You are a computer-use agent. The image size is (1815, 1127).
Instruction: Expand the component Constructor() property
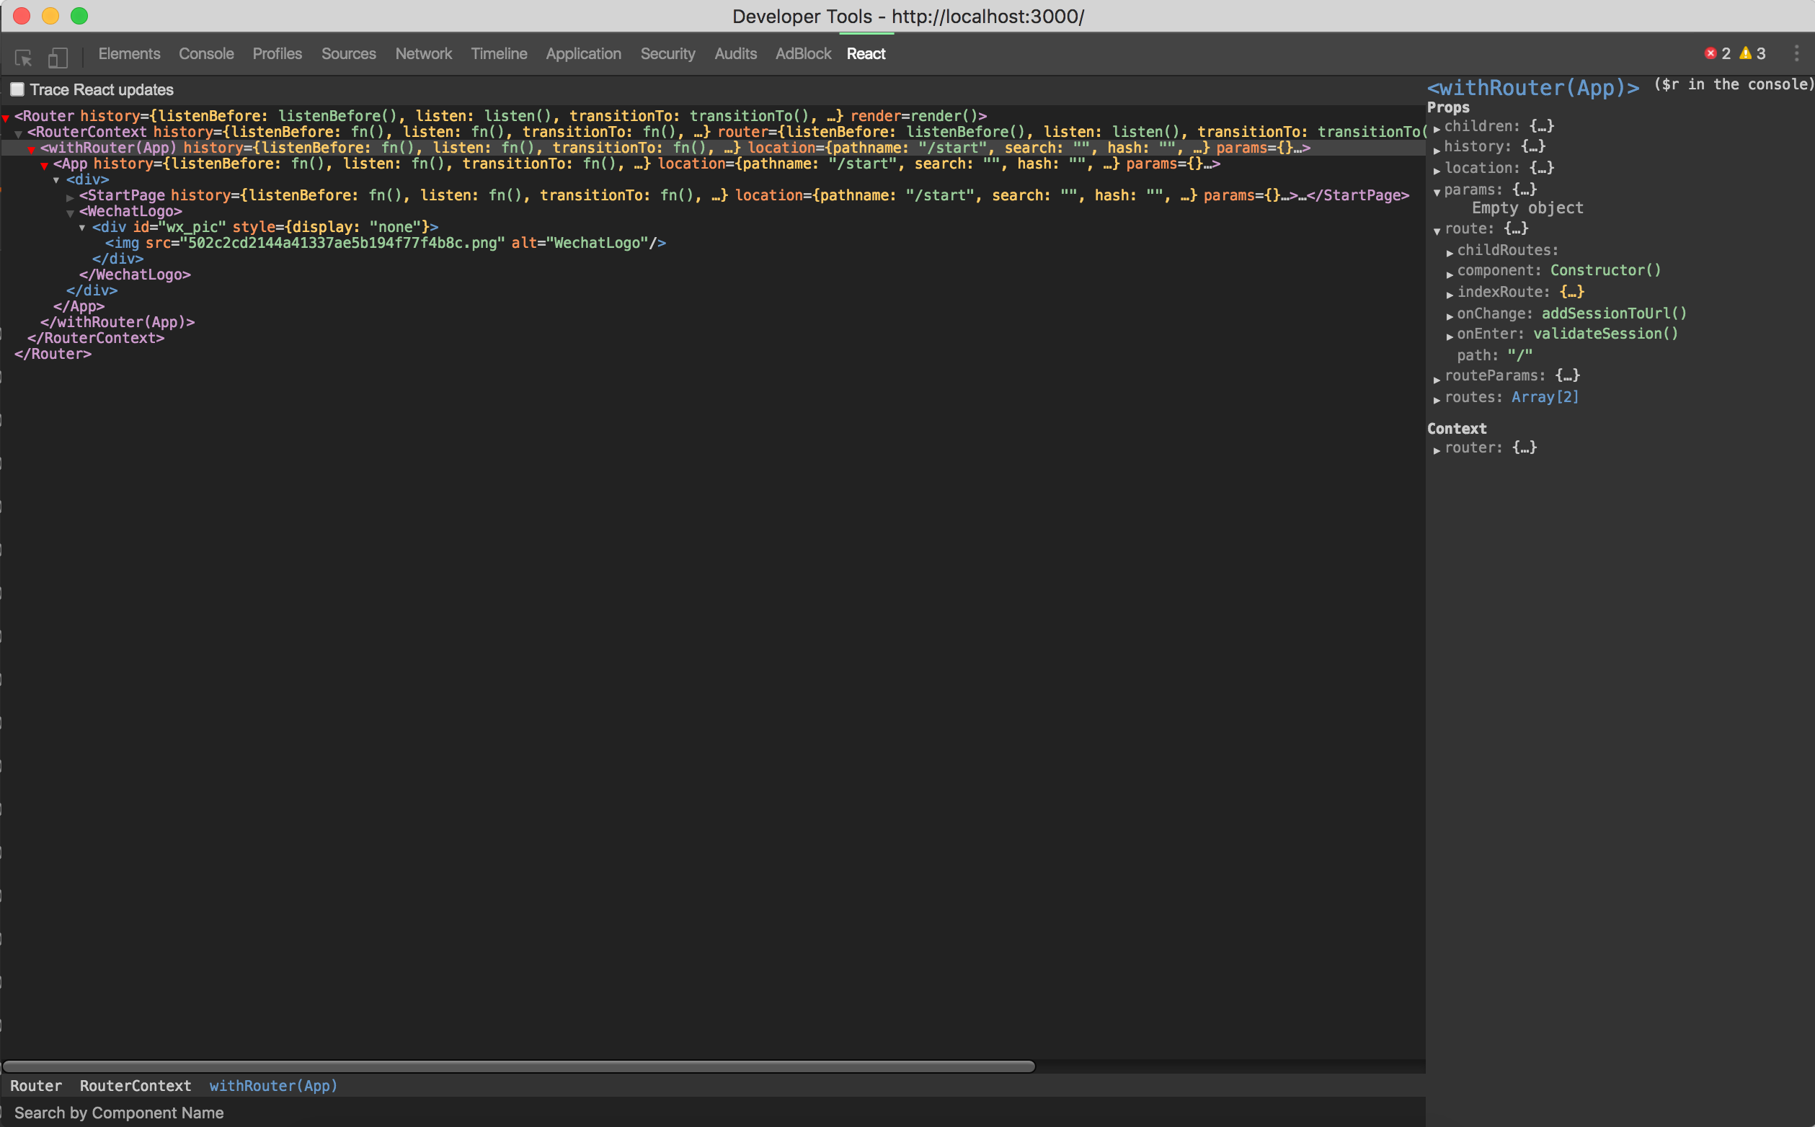(1449, 274)
